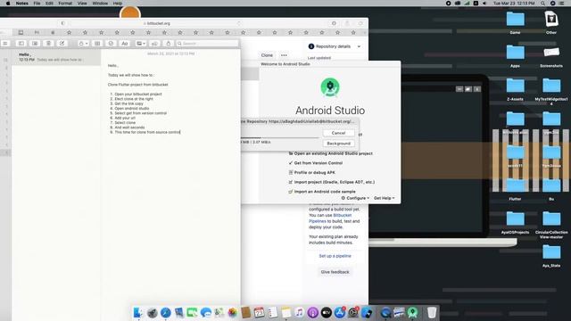
Task: Click the 'Select get from version control' line
Action: (x=141, y=113)
